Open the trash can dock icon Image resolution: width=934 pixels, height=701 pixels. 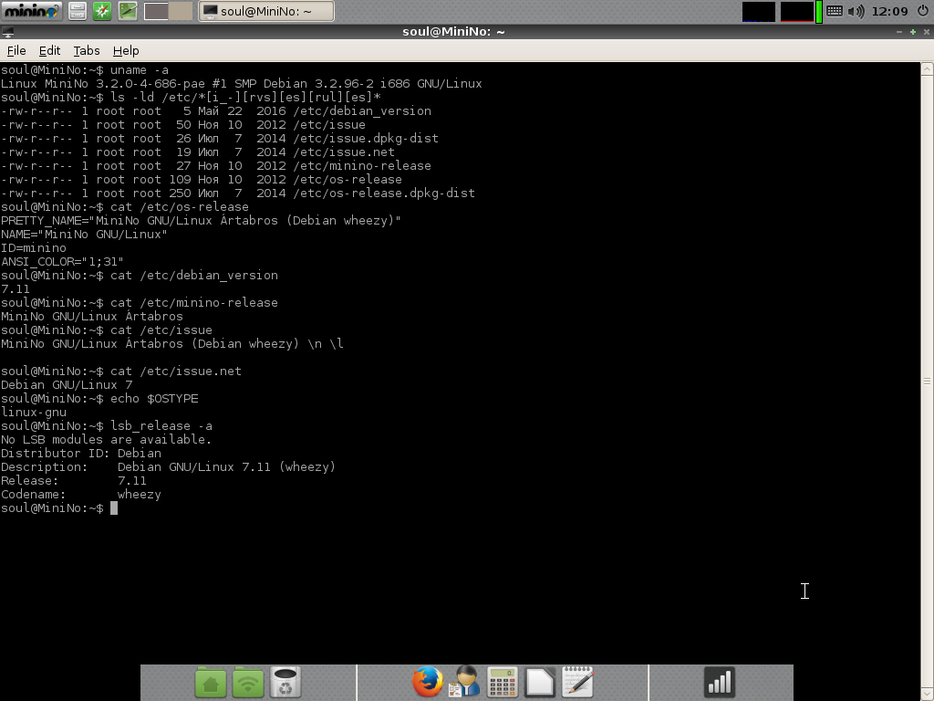point(285,683)
